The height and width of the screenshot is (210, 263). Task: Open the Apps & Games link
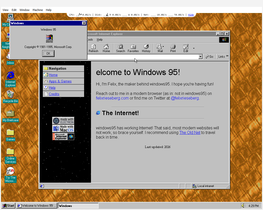(x=60, y=81)
